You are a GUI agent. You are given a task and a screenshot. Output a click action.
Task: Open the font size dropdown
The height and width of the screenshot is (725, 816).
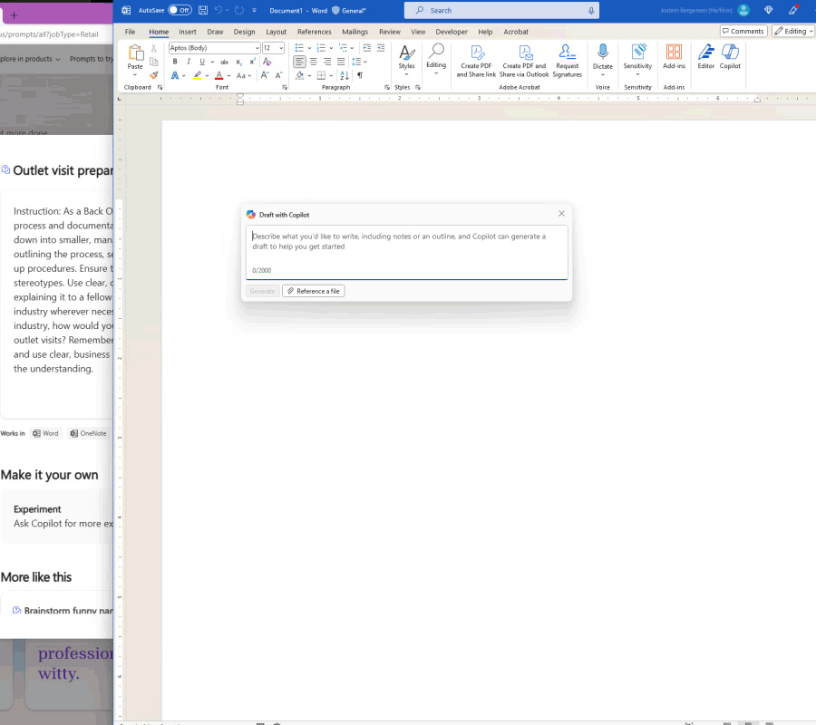[281, 47]
